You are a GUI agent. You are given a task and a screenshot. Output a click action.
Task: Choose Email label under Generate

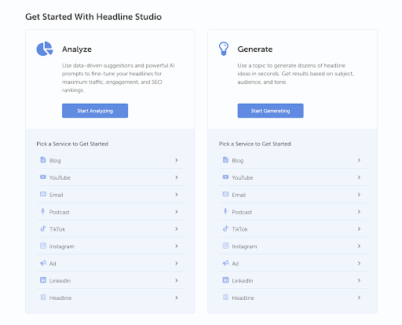[239, 195]
